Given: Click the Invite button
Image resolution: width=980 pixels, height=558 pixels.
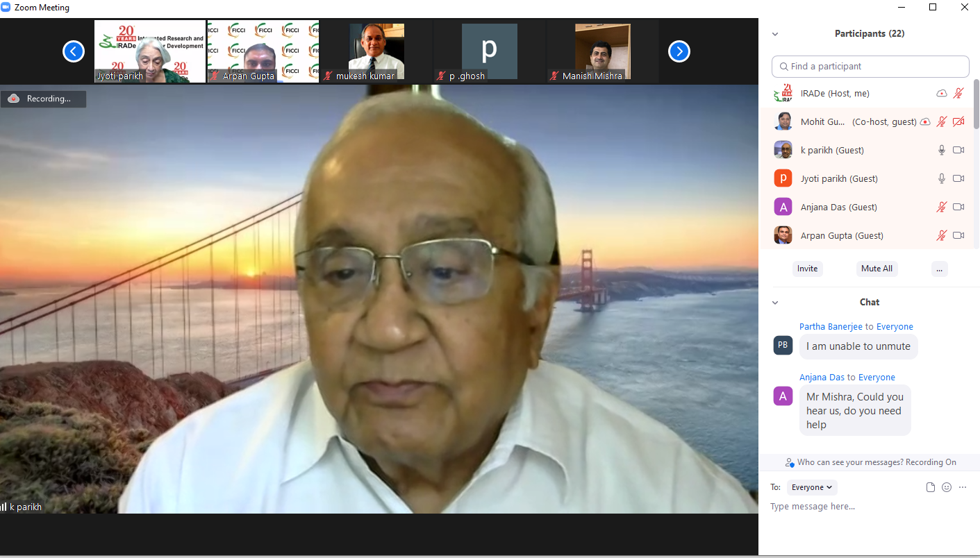Looking at the screenshot, I should coord(808,269).
